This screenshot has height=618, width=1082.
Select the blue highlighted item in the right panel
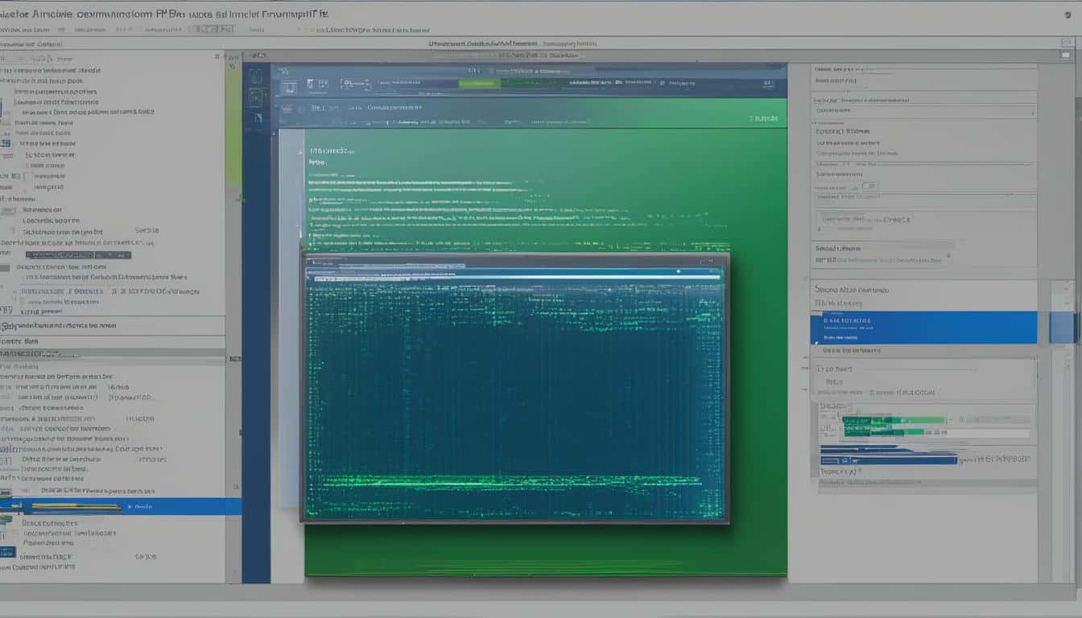click(x=923, y=328)
